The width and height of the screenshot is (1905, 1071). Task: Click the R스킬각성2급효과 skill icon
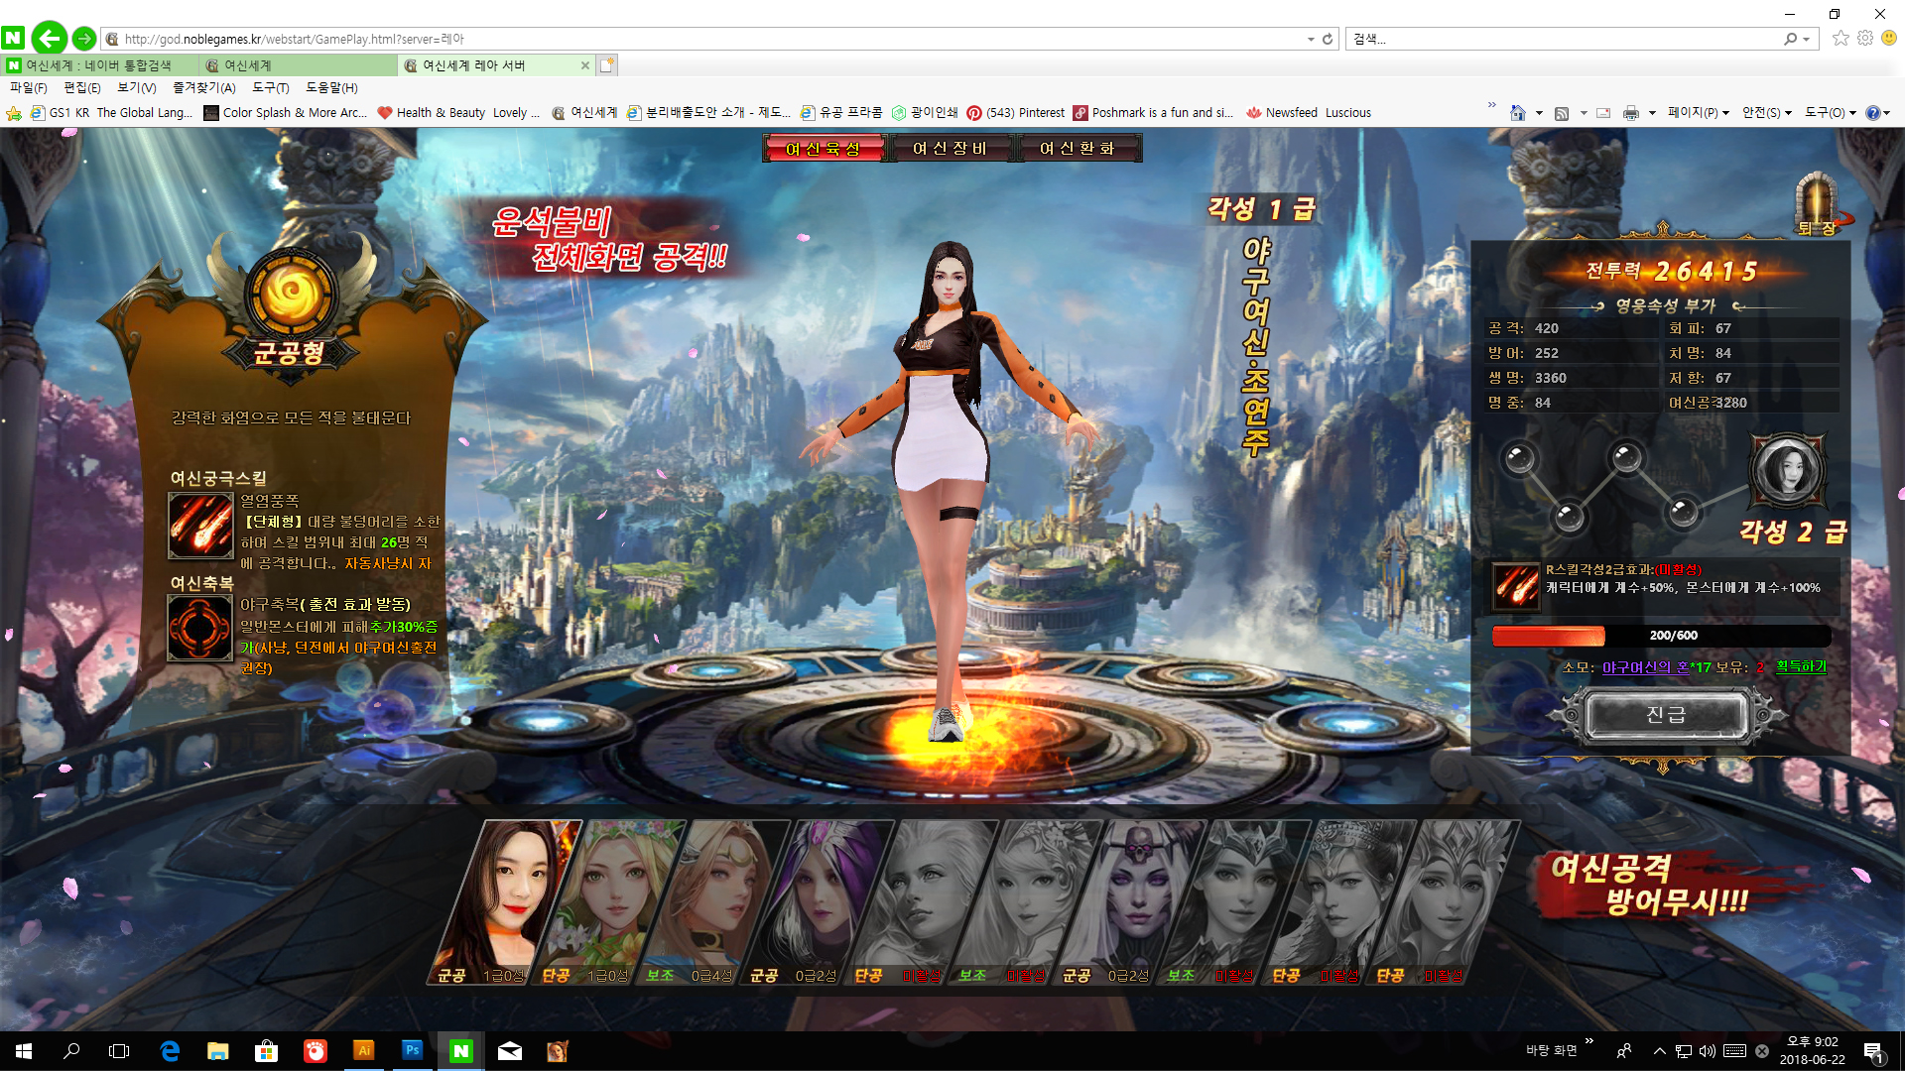[x=1517, y=585]
